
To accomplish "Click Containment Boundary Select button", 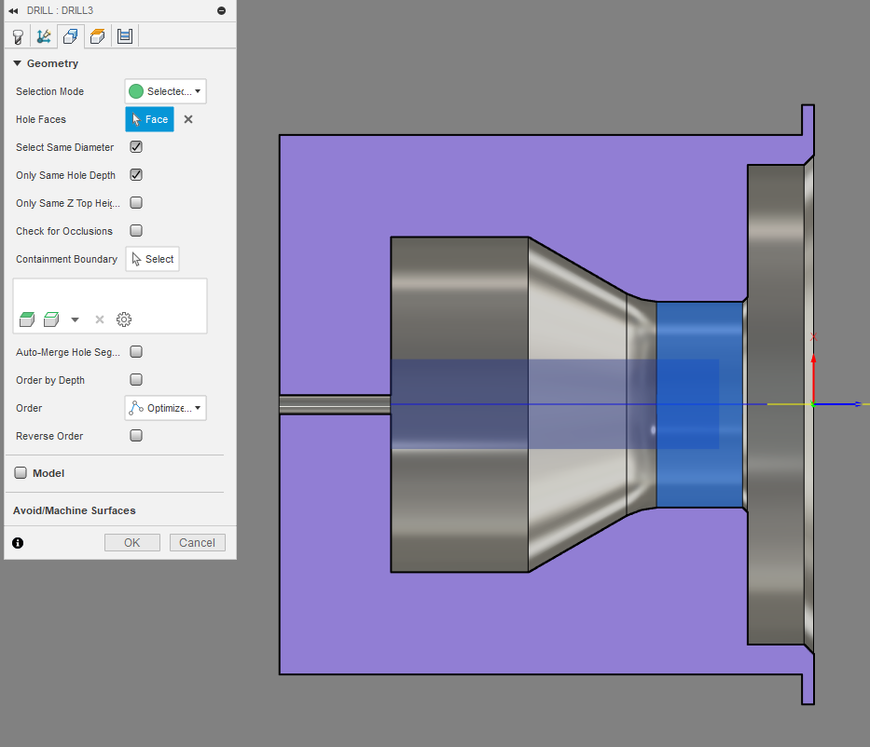I will pyautogui.click(x=153, y=259).
